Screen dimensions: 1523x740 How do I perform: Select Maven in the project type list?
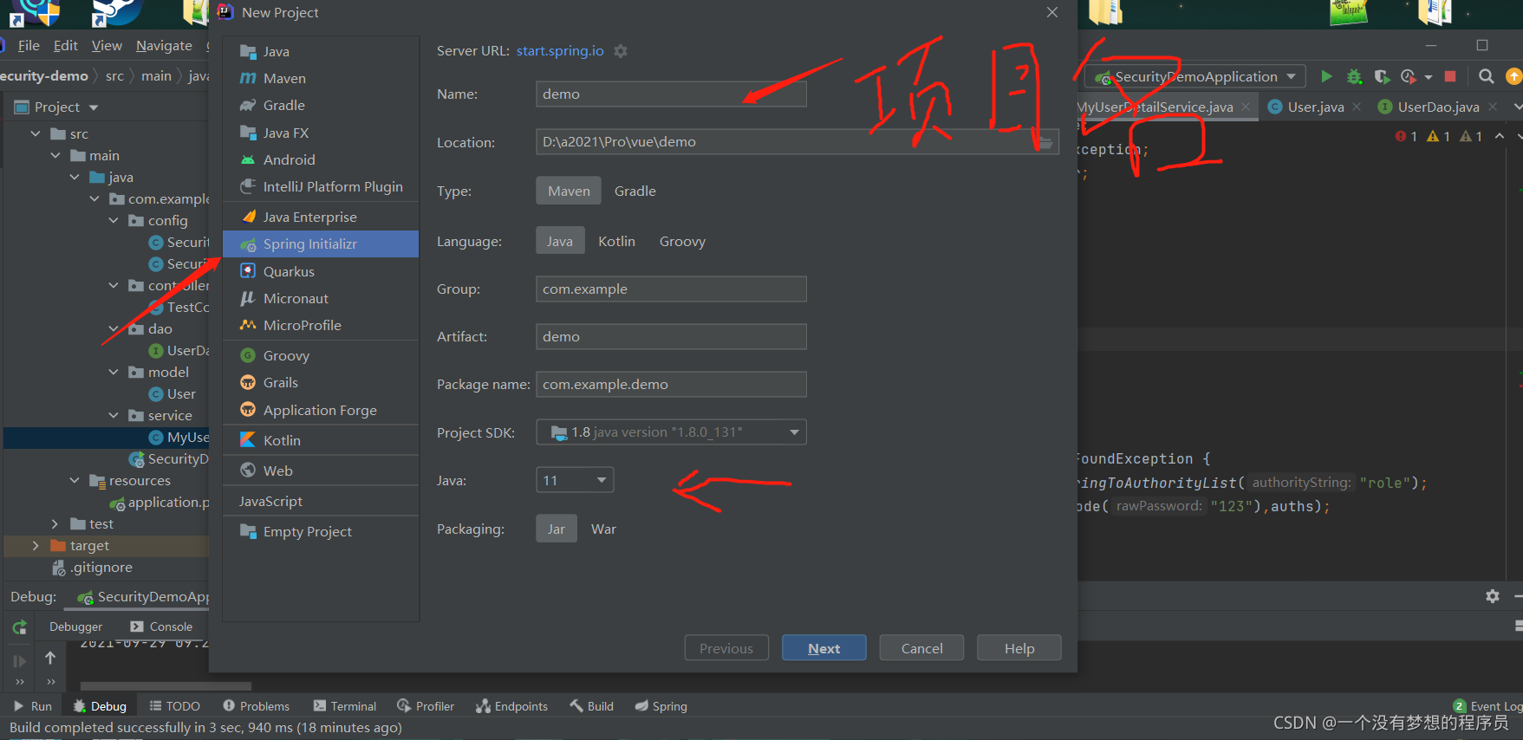coord(321,78)
